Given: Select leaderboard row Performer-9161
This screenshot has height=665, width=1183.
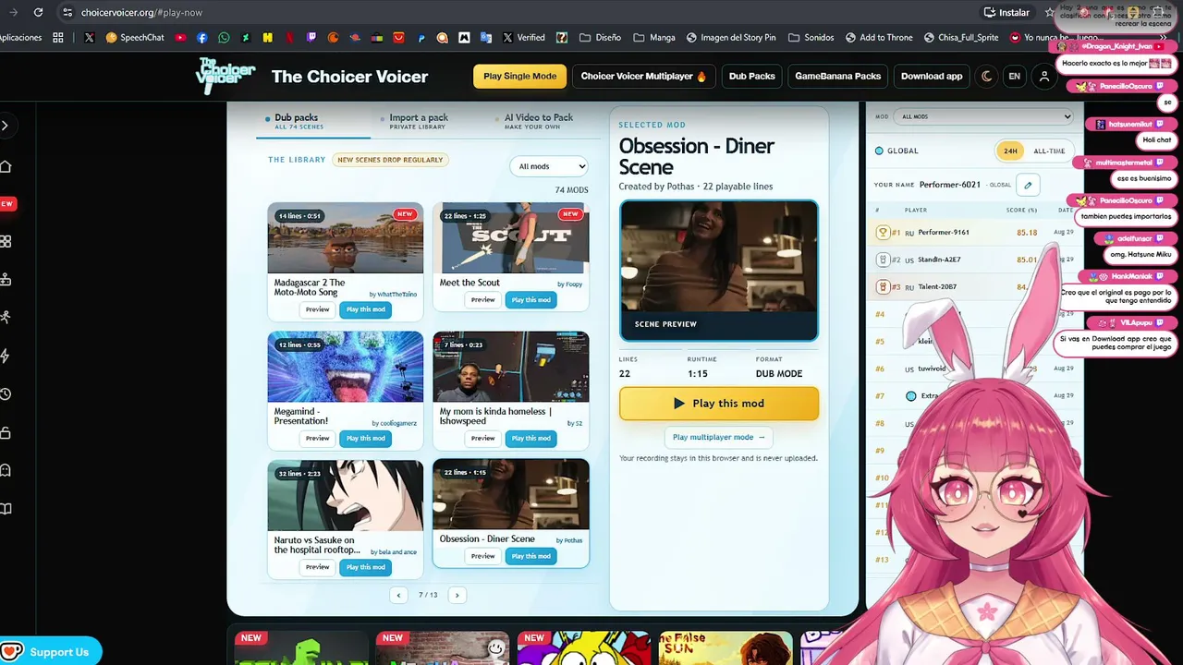Looking at the screenshot, I should click(975, 233).
